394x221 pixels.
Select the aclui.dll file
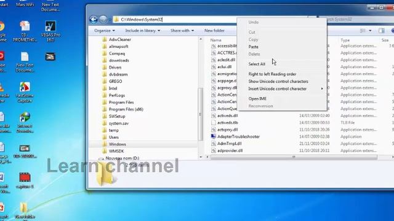pyautogui.click(x=224, y=67)
